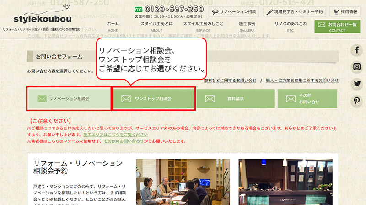Open the Twitter bird icon
Viewport: 366px width, 205px height.
click(x=357, y=83)
